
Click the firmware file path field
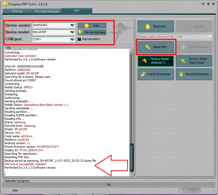172,37
